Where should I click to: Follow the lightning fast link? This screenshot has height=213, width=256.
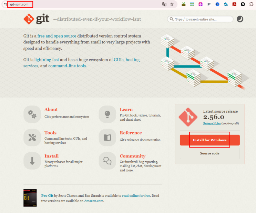coord(47,60)
